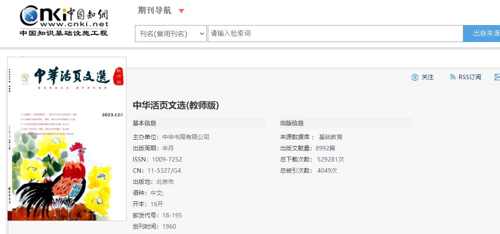
Task: Click the envelope icon beside RSS订阅
Action: (497, 77)
